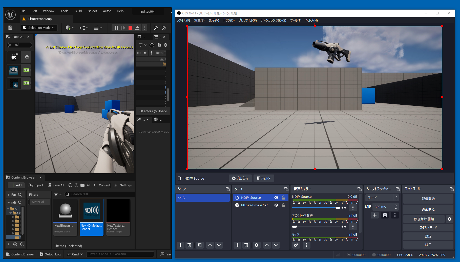Image resolution: width=460 pixels, height=262 pixels.
Task: Adjust the NDI Source volume slider
Action: (338, 208)
